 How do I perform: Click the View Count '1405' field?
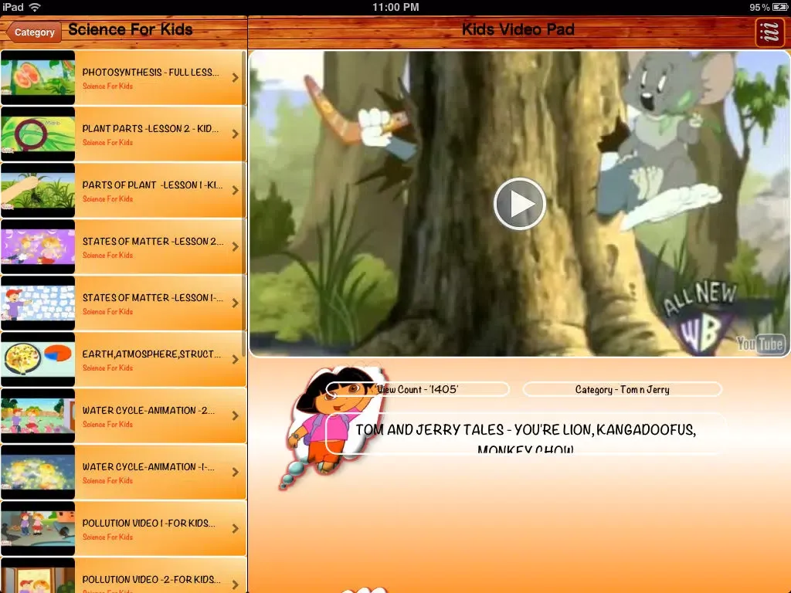(418, 389)
